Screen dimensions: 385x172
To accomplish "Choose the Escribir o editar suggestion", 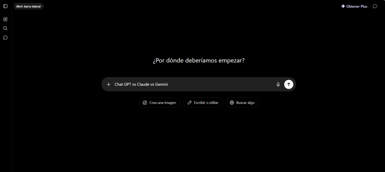I will point(203,103).
